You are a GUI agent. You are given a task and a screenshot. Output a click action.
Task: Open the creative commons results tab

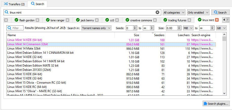point(141,20)
